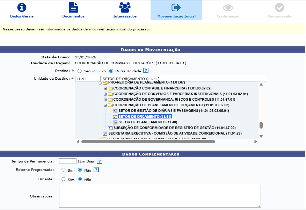The height and width of the screenshot is (210, 306).
Task: Expand Coordenação de Convênios e Parcerias node
Action: (105, 94)
